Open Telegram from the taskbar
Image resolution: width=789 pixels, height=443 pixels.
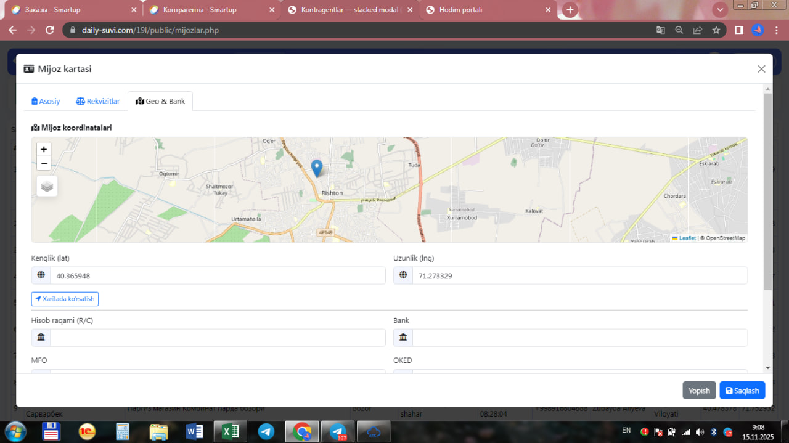tap(266, 431)
